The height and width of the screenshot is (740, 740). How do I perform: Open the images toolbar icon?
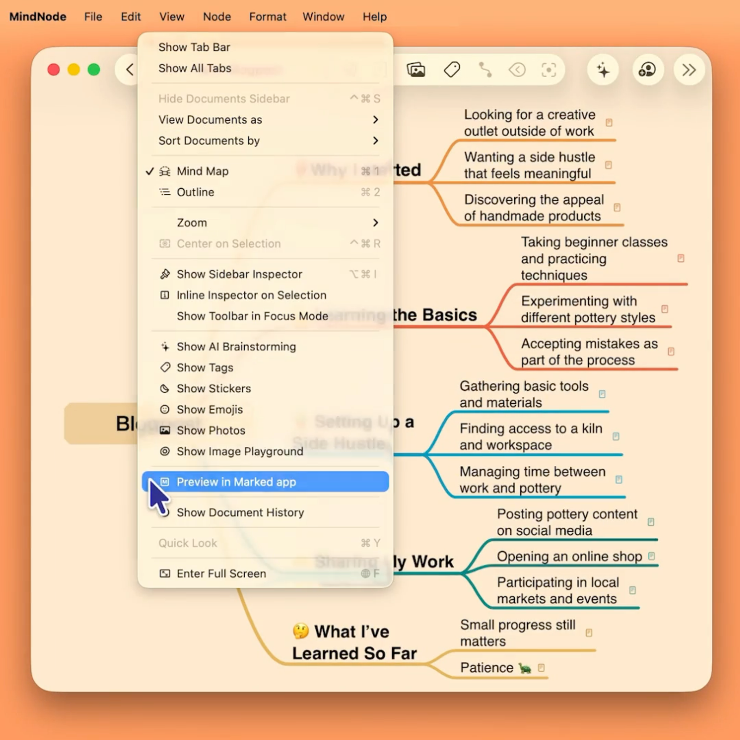coord(416,70)
